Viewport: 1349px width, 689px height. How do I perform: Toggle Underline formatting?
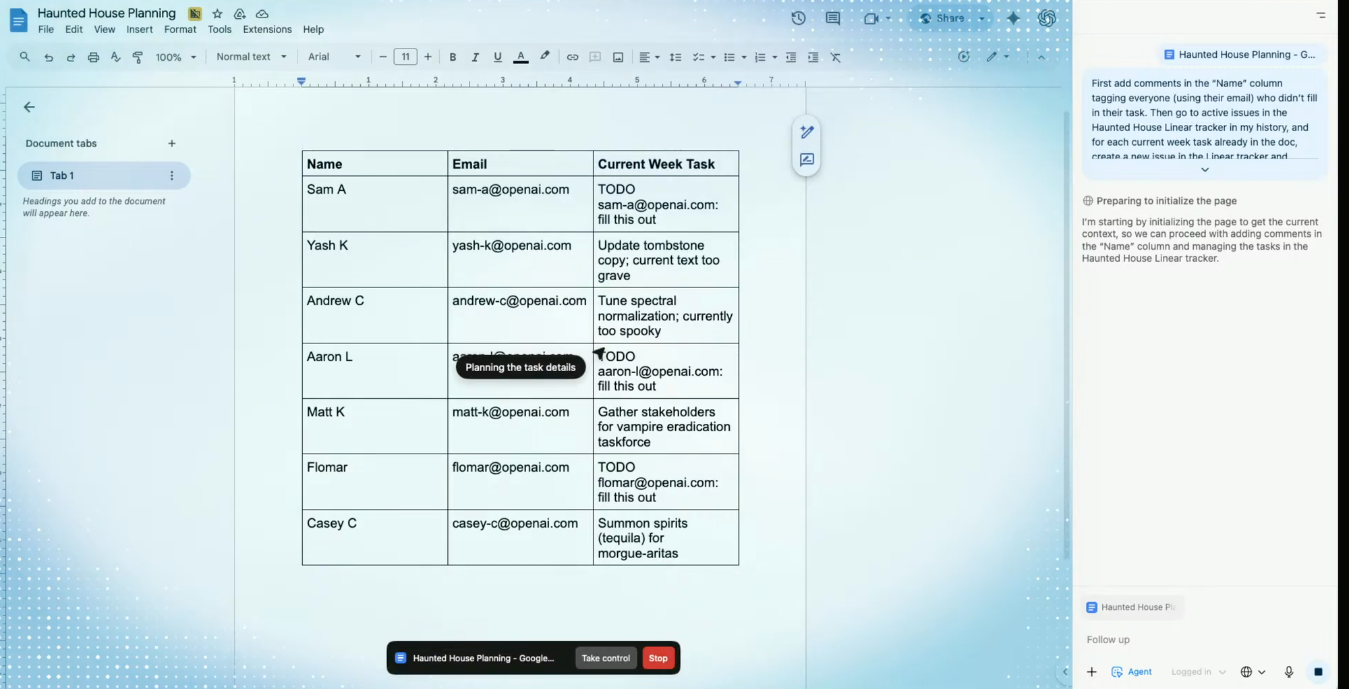(497, 57)
